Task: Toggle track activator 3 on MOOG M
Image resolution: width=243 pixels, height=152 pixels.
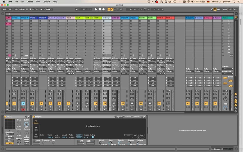Action: click(x=23, y=103)
